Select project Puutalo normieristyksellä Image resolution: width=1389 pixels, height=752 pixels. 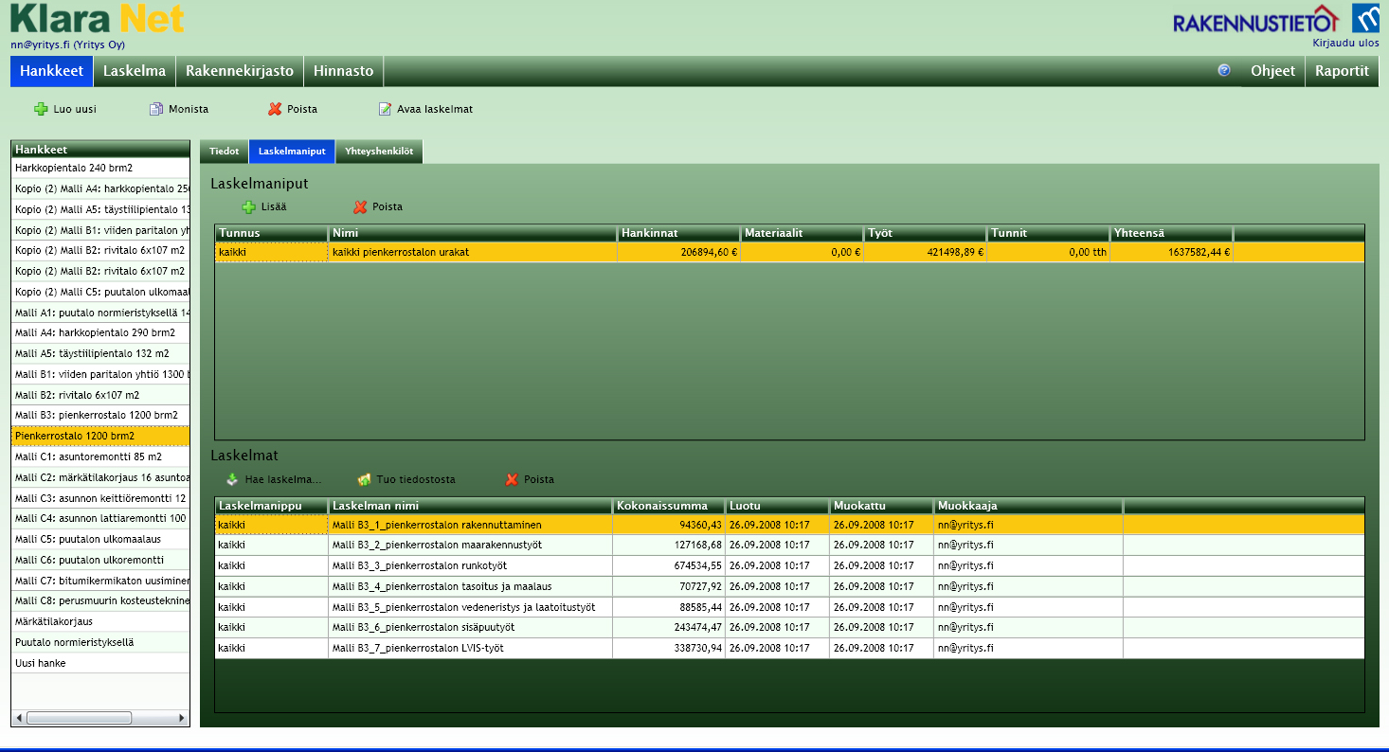100,642
